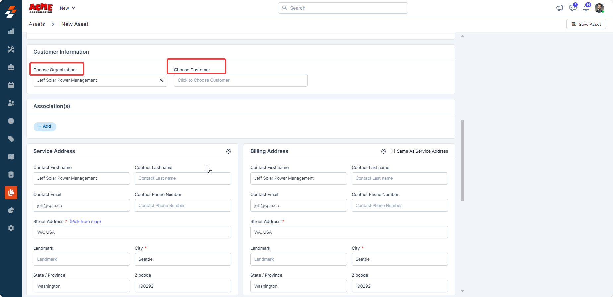
Task: Click the Save Asset button
Action: 586,24
